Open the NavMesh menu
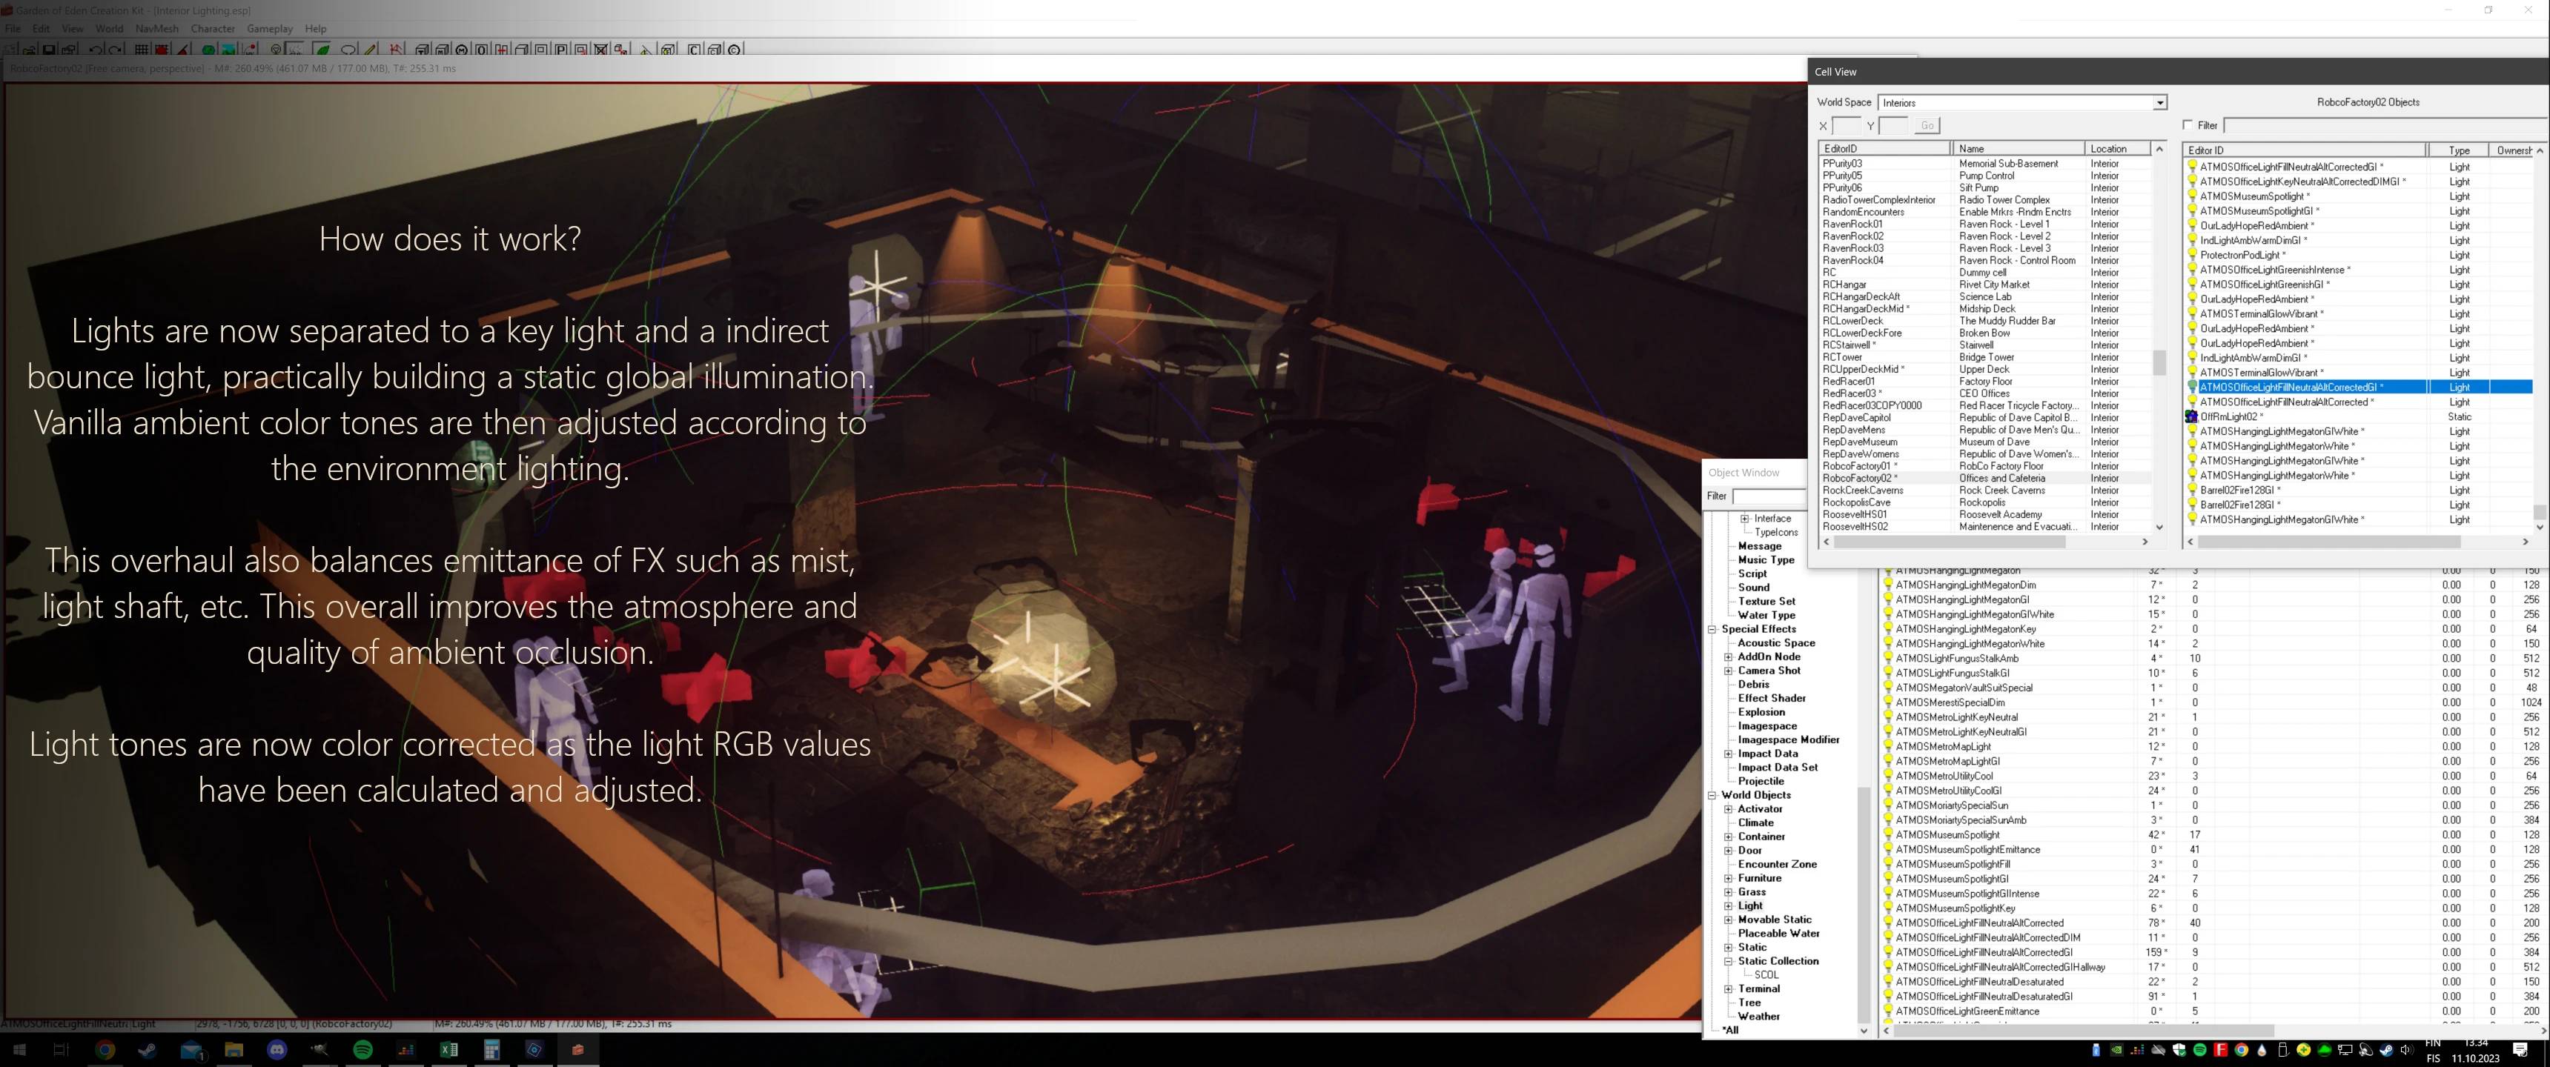 pos(156,29)
